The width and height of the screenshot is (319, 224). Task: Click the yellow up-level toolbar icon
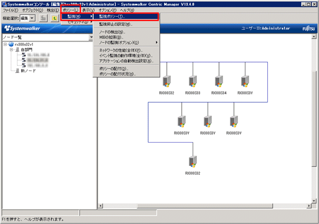[x=54, y=18]
